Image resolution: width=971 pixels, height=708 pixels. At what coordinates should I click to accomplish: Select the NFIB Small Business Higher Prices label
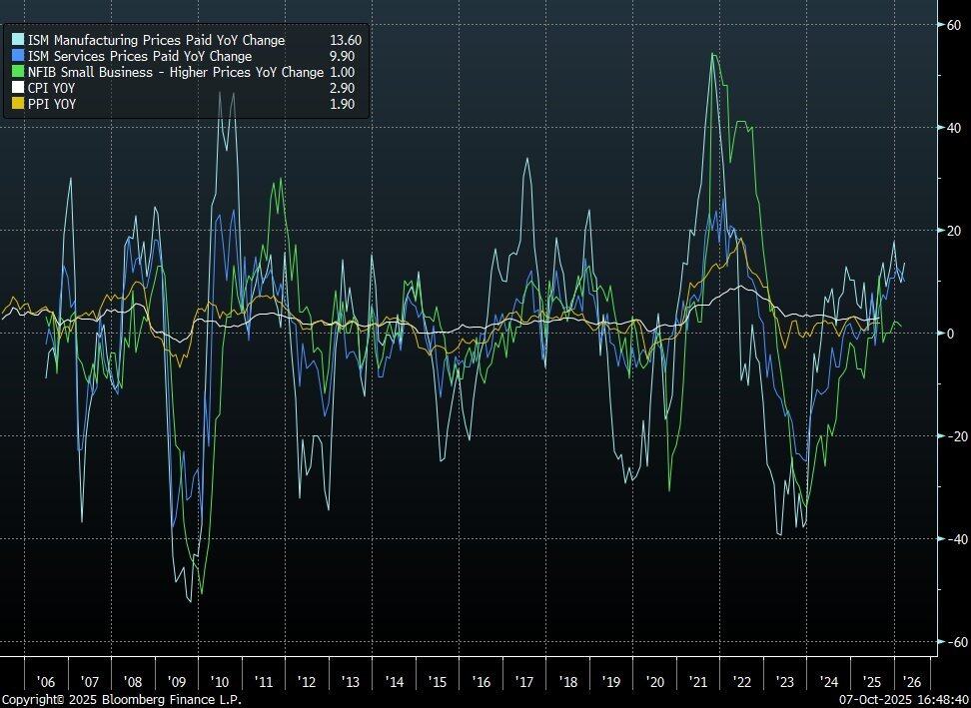click(x=175, y=72)
